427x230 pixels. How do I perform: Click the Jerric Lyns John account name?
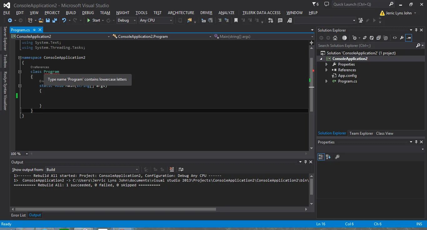click(399, 13)
